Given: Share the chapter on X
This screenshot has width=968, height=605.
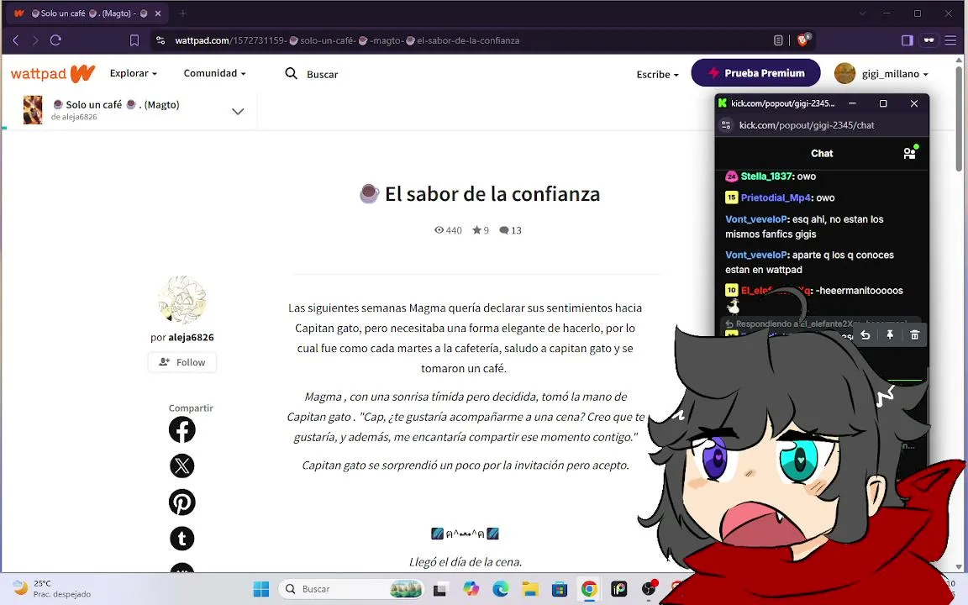Looking at the screenshot, I should (x=182, y=466).
